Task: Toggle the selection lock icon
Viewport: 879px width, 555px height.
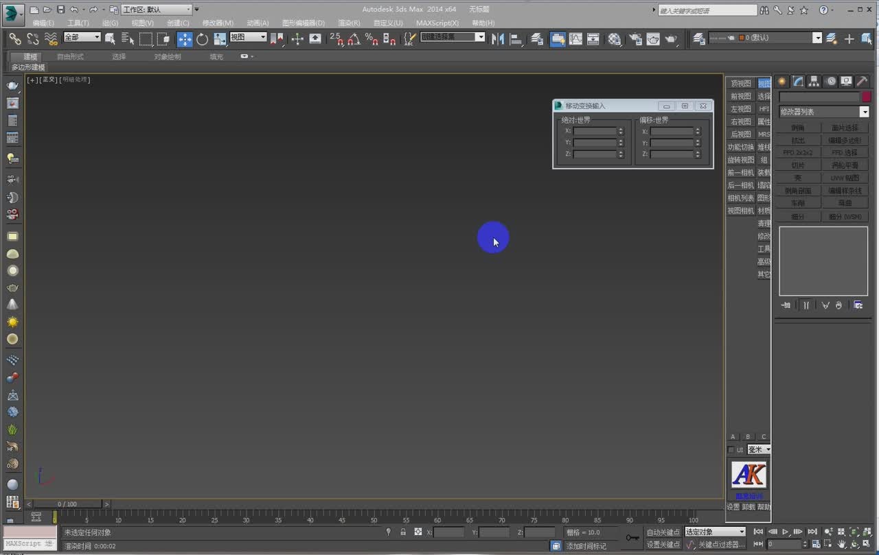Action: point(403,532)
